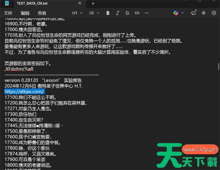This screenshot has width=220, height=170.
Task: Open the Copilot icon
Action: (x=176, y=13)
